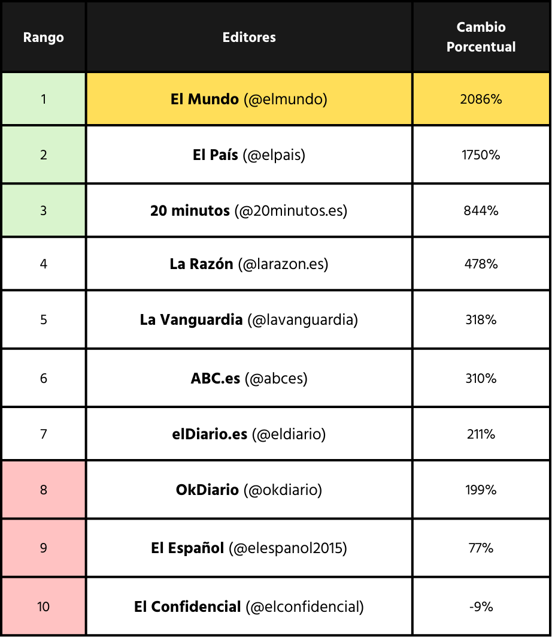Click the rank 5 number cell
The image size is (552, 637).
pyautogui.click(x=44, y=320)
